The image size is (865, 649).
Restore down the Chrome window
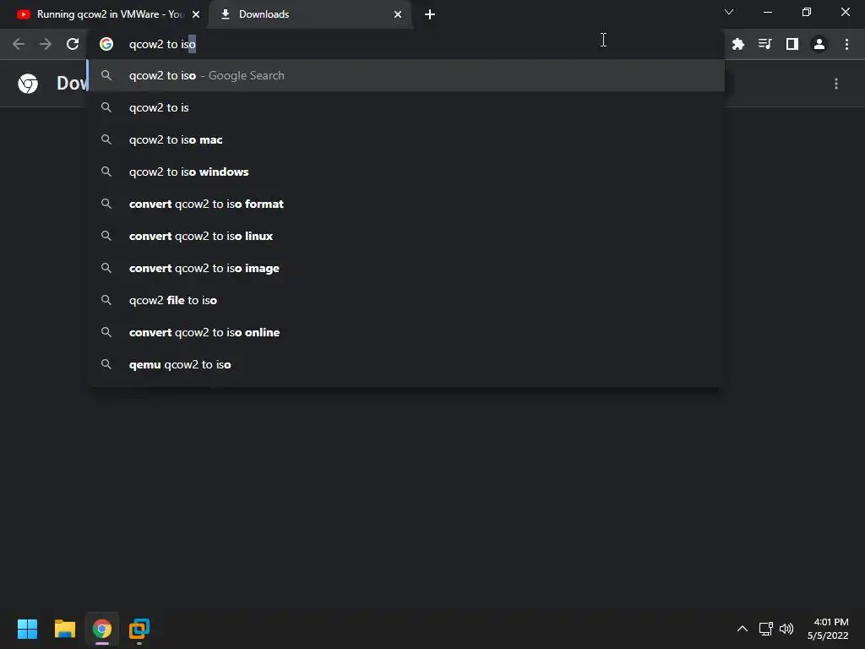pyautogui.click(x=807, y=12)
